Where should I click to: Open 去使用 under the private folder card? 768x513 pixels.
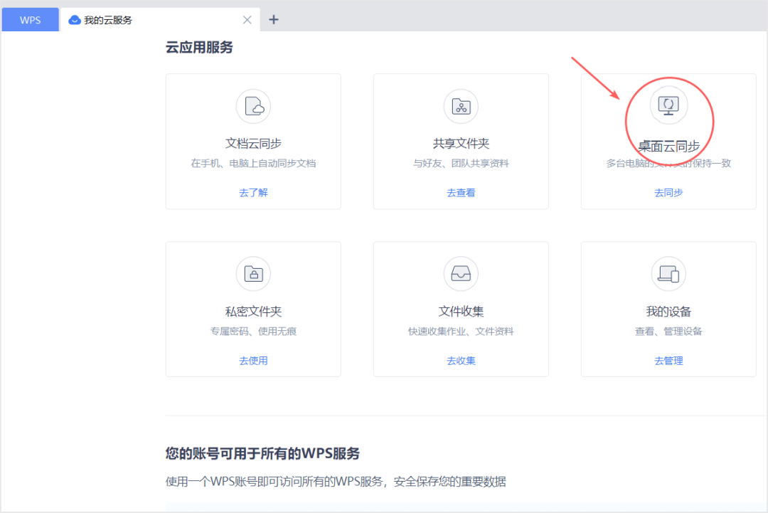point(253,360)
